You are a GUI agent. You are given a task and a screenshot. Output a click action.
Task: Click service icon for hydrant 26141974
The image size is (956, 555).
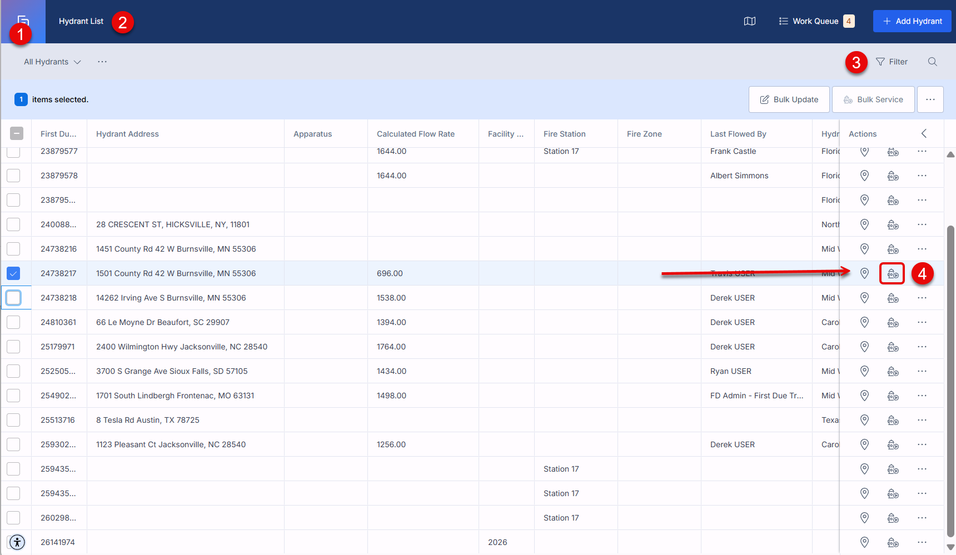point(893,542)
